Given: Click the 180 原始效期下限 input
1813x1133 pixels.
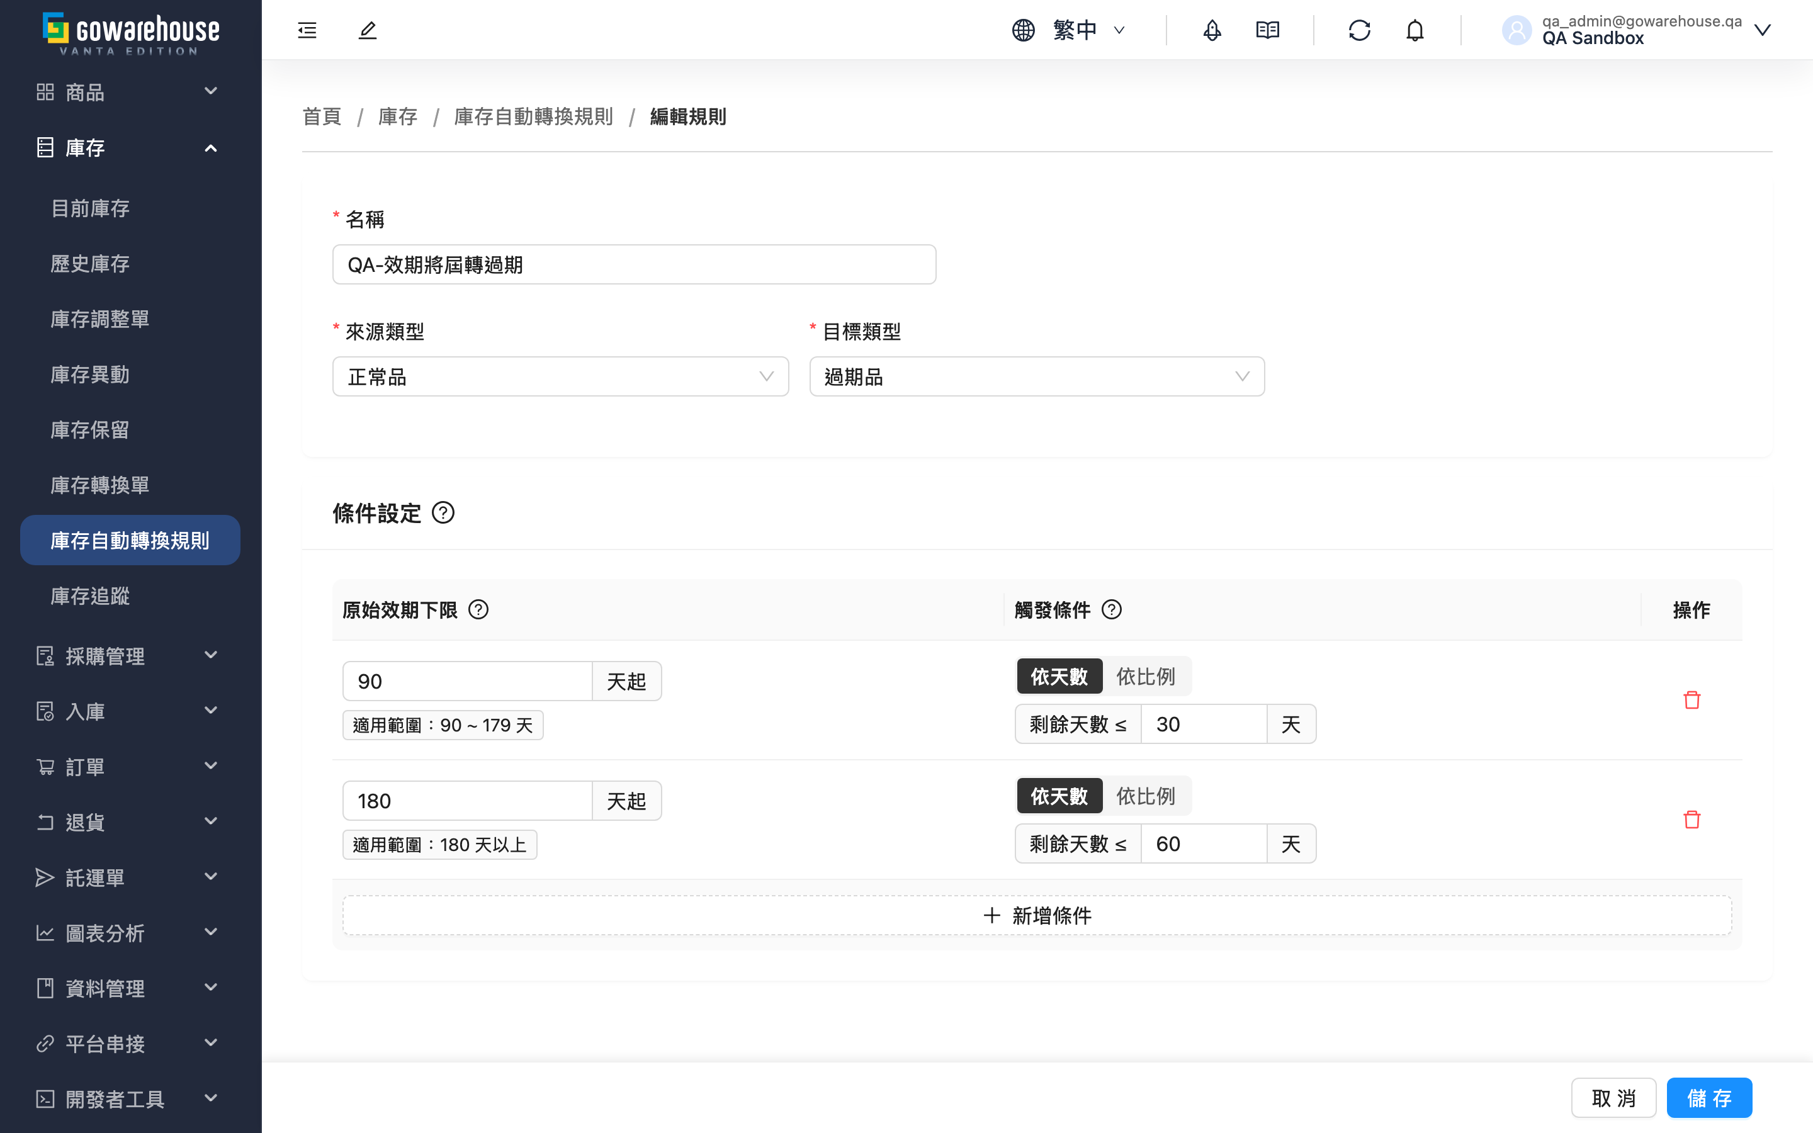Looking at the screenshot, I should pyautogui.click(x=468, y=801).
